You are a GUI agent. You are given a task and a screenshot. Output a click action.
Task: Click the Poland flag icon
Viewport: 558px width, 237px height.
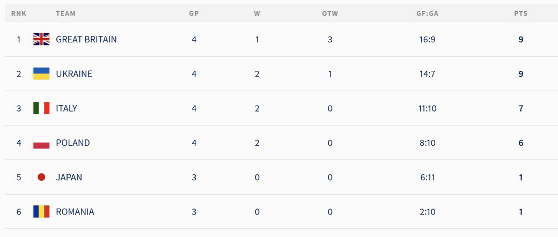pyautogui.click(x=41, y=143)
